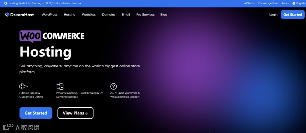Click the 'Extreme Speed & Guaranteed Uptime' text
The image size is (306, 133).
[31, 95]
